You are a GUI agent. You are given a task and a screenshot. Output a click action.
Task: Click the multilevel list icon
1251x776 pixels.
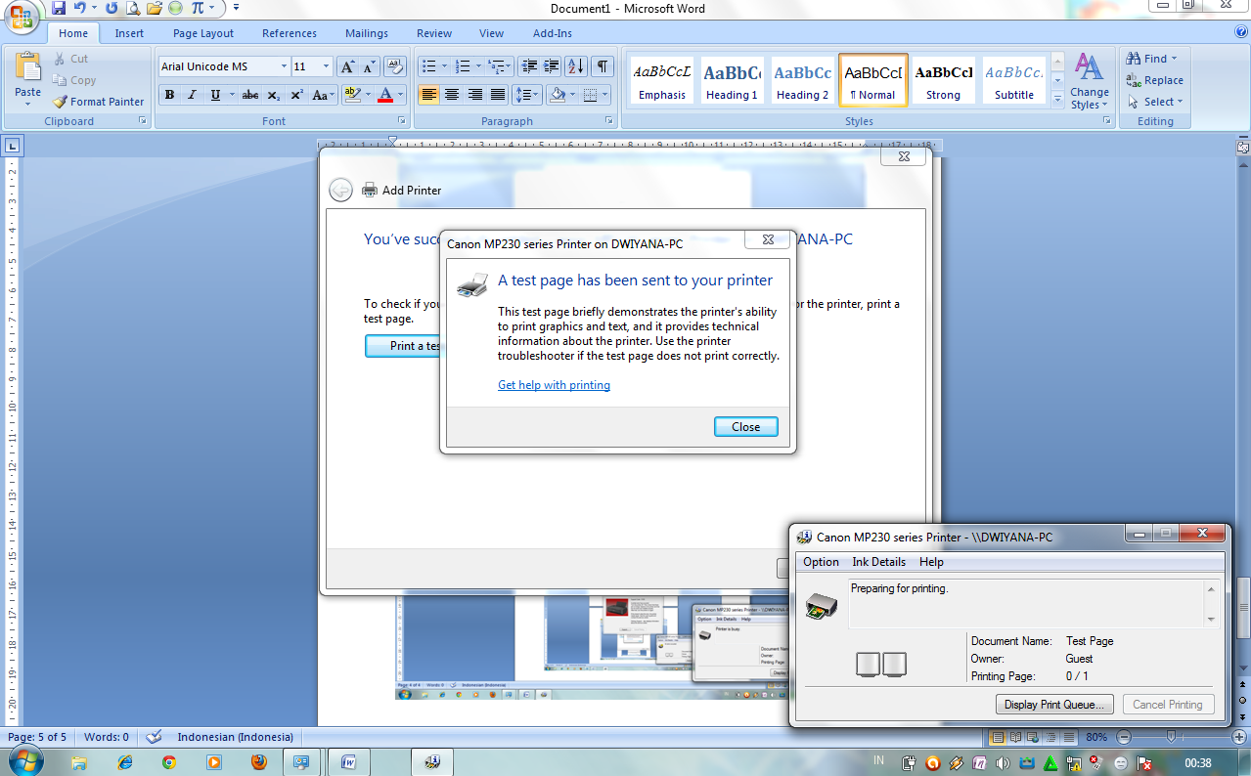tap(497, 66)
